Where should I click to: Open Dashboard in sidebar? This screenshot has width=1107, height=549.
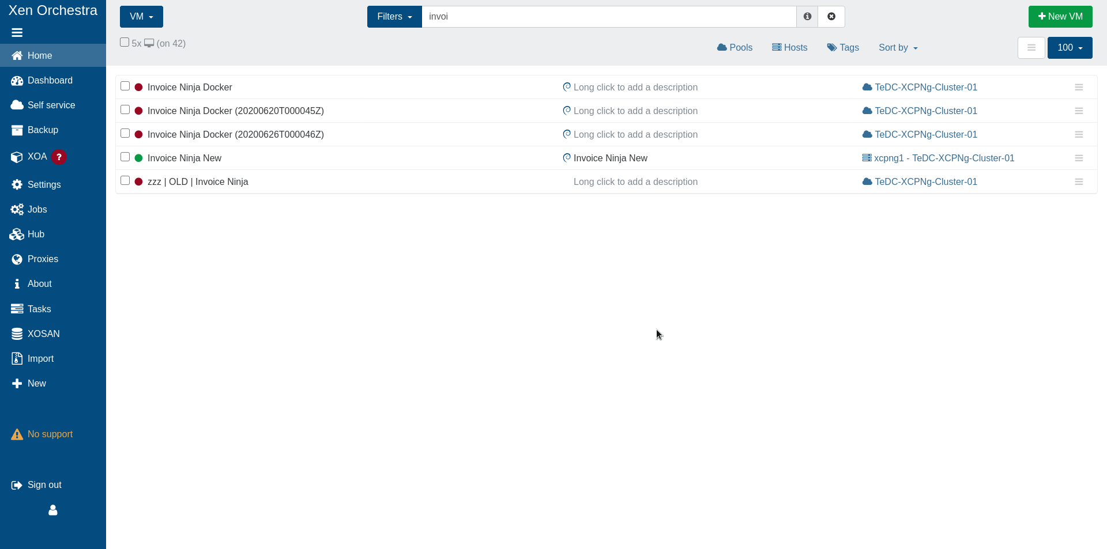[53, 81]
